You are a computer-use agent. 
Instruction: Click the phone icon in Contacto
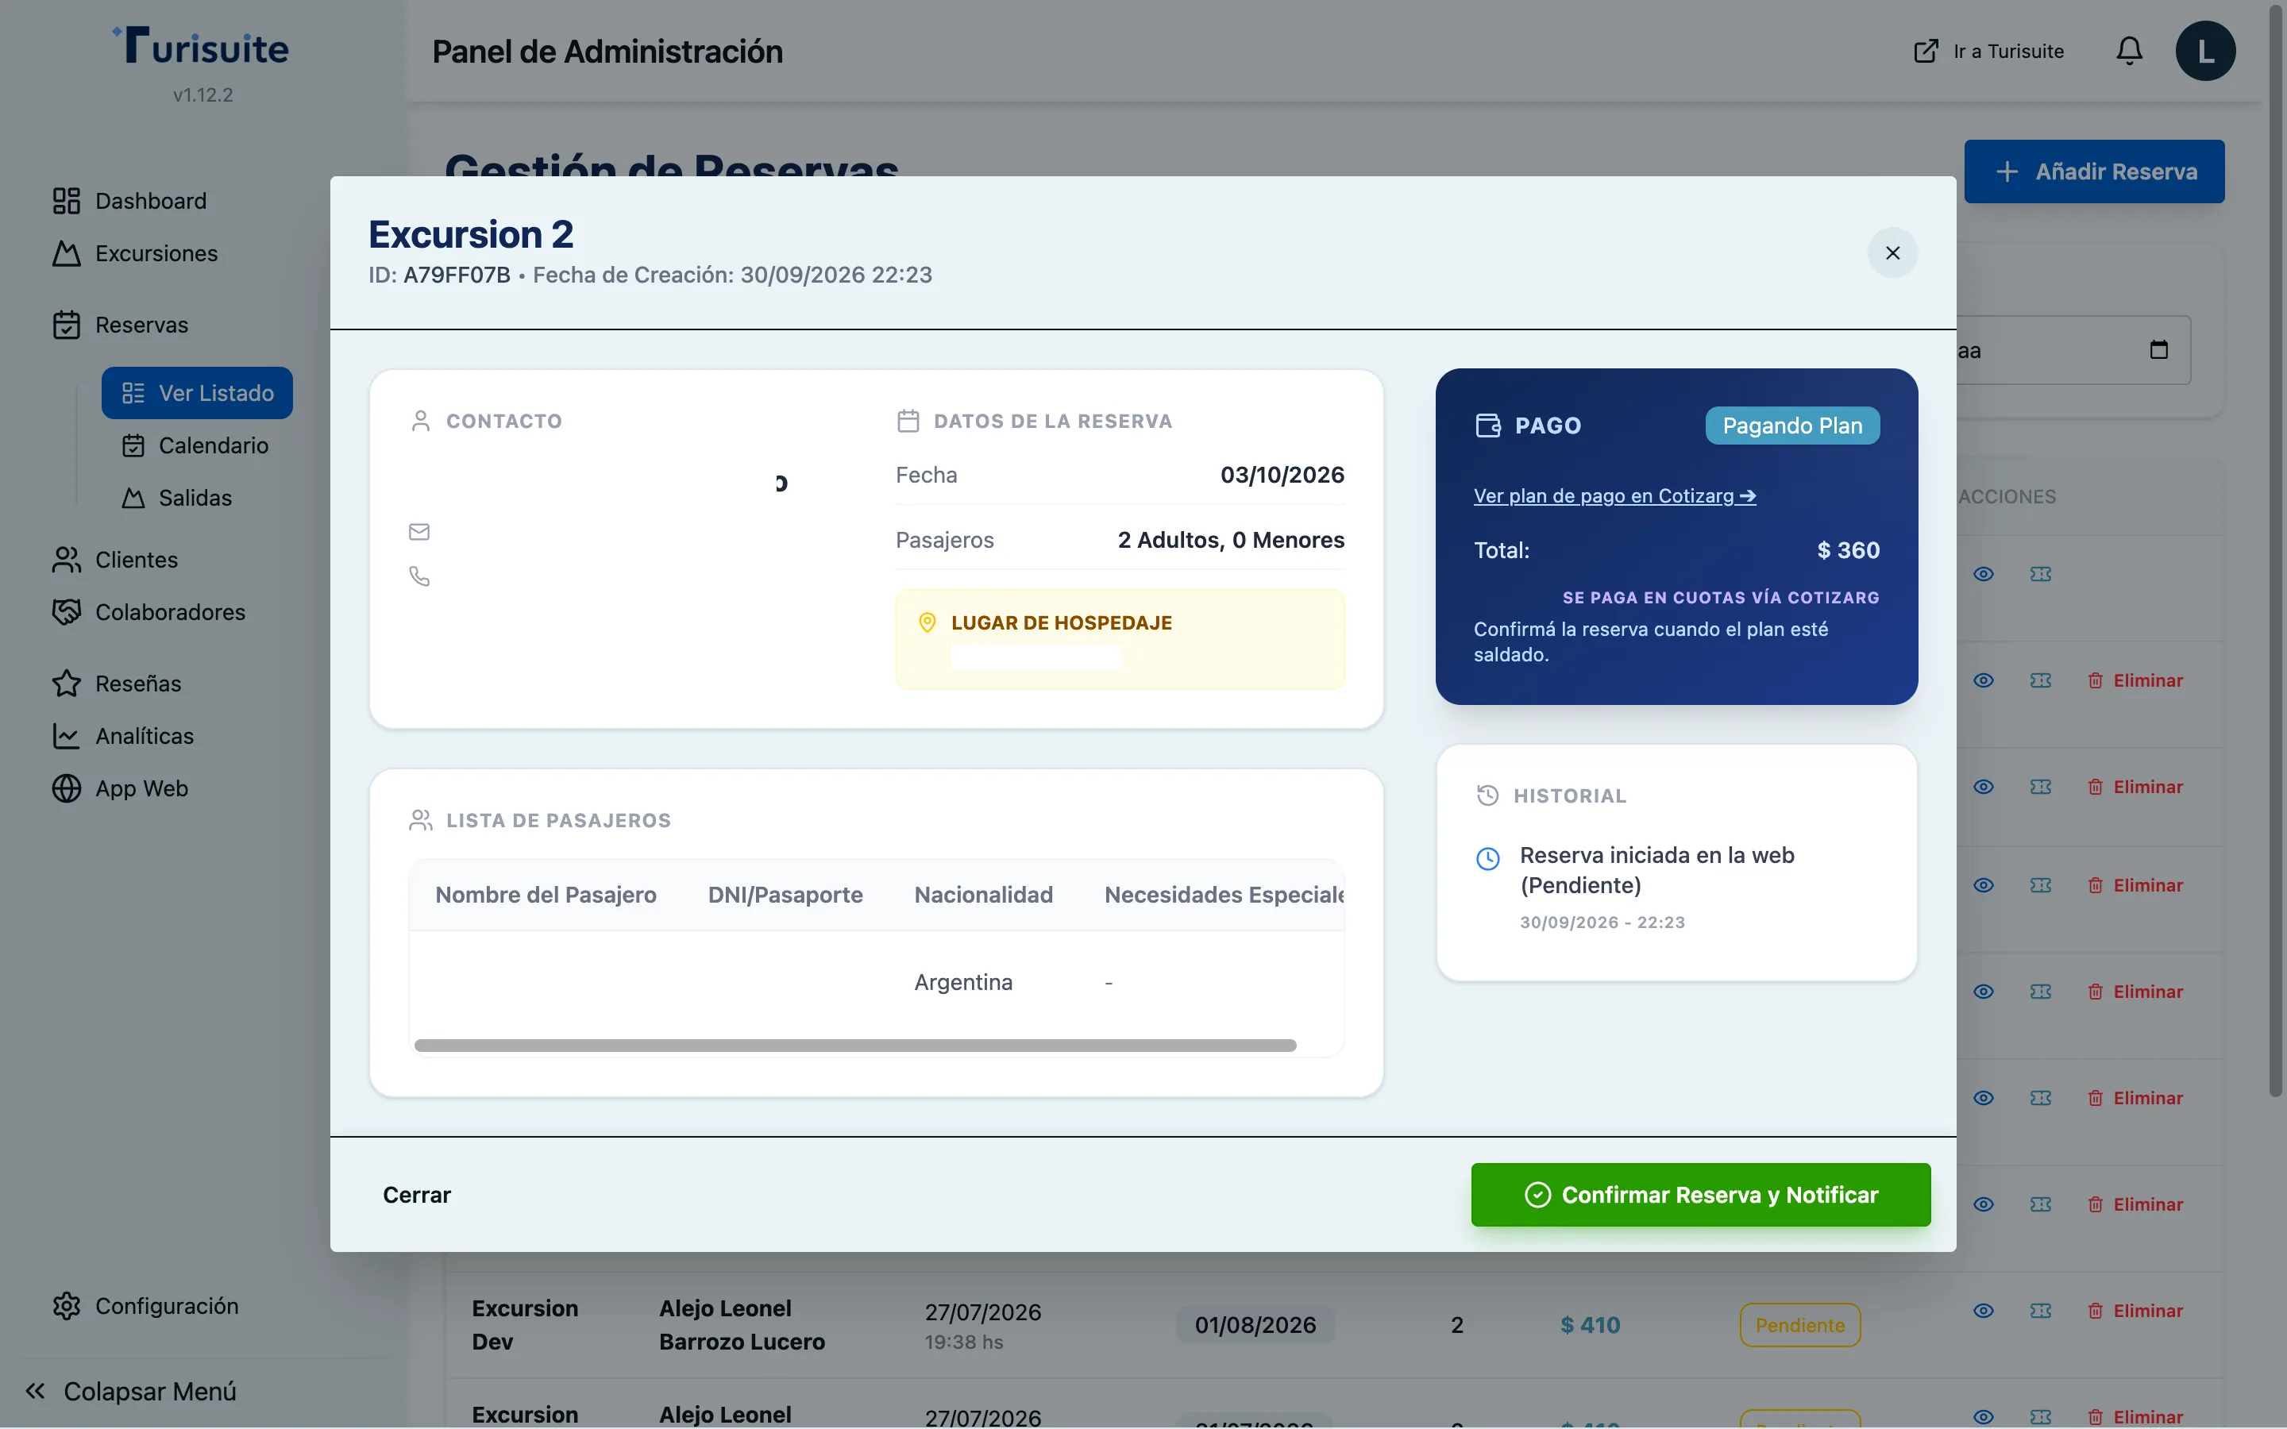coord(419,576)
